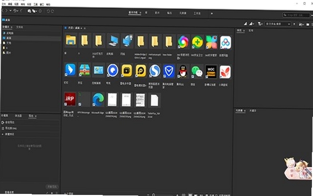This screenshot has height=196, width=313.
Task: Click the new folder icon in path bar
Action: coord(308,24)
